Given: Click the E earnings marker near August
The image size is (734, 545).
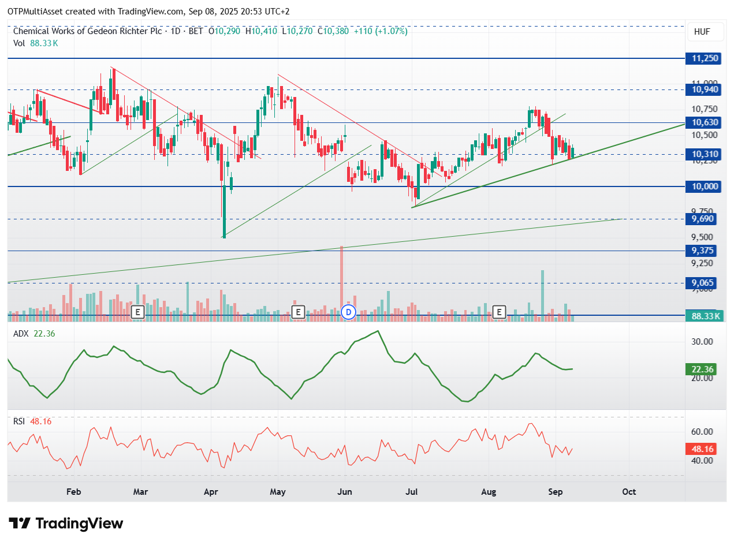Looking at the screenshot, I should 500,312.
